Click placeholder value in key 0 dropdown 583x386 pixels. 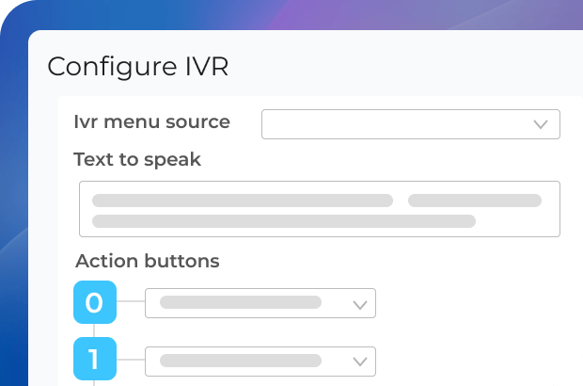[241, 303]
